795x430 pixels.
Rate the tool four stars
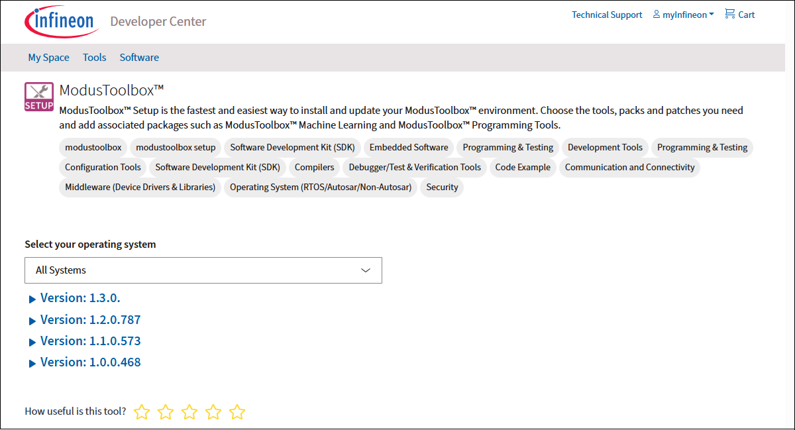(213, 412)
